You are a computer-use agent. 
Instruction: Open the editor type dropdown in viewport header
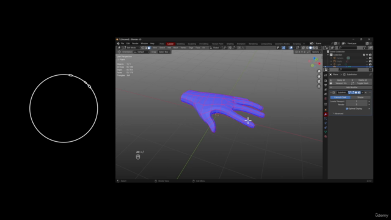[x=119, y=48]
